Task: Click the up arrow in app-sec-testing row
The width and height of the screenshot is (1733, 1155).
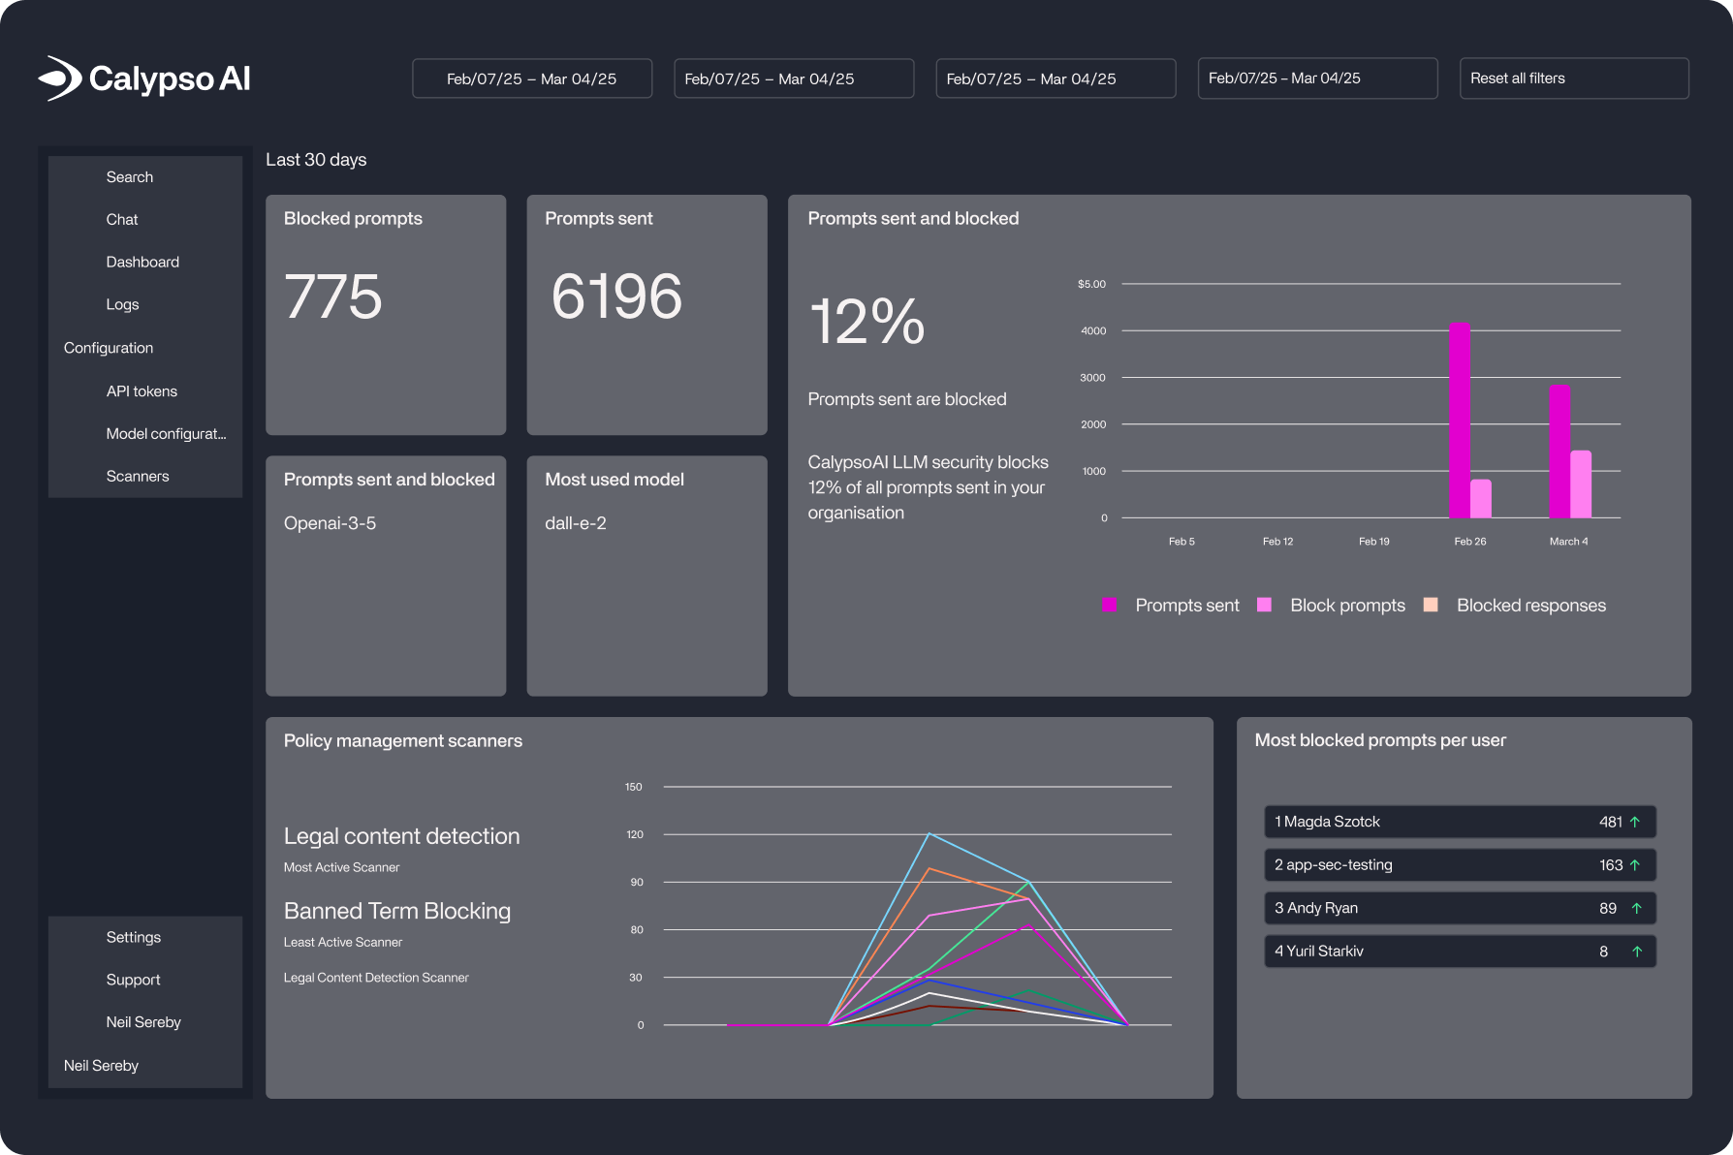Action: coord(1635,865)
